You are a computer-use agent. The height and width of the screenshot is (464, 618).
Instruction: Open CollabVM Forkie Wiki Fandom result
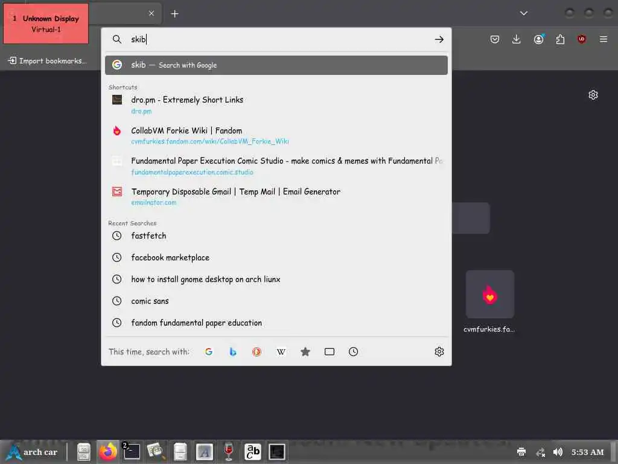(x=276, y=135)
